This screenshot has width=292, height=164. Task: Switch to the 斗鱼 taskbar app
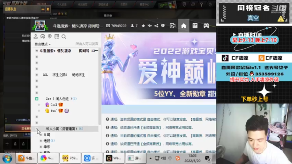[x=26, y=158]
